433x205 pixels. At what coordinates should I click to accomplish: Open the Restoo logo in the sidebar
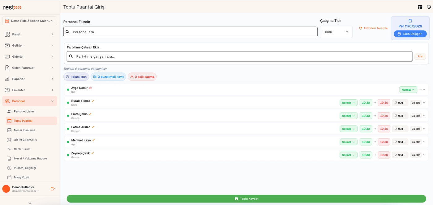coord(12,7)
